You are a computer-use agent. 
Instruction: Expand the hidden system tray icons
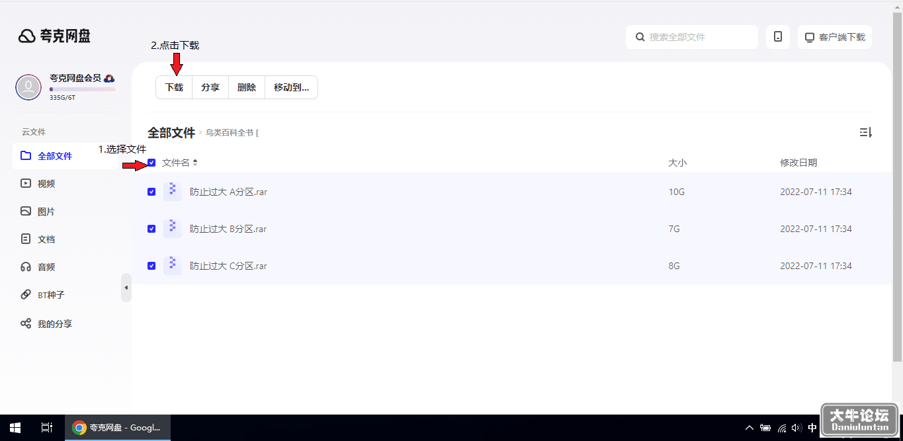(750, 428)
